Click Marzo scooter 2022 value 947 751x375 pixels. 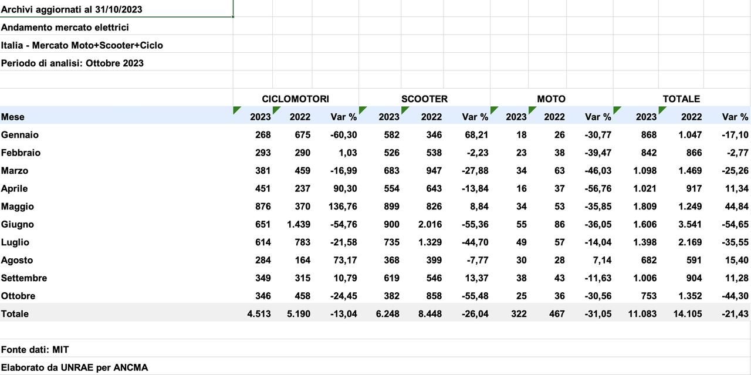[x=434, y=170]
